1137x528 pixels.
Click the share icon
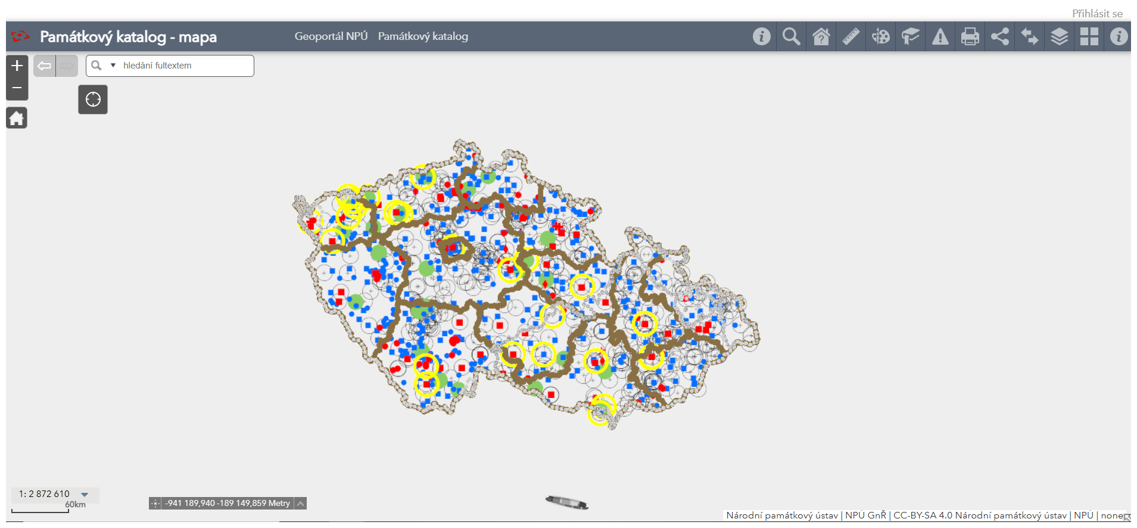[x=999, y=37]
